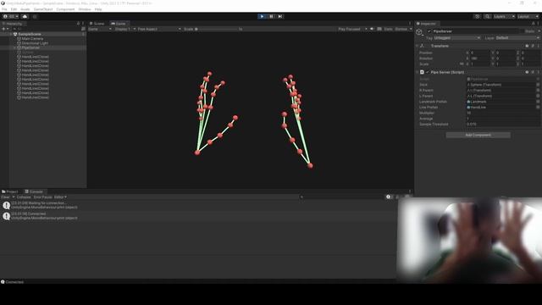
Task: Open the undo history icon
Action: (478, 16)
